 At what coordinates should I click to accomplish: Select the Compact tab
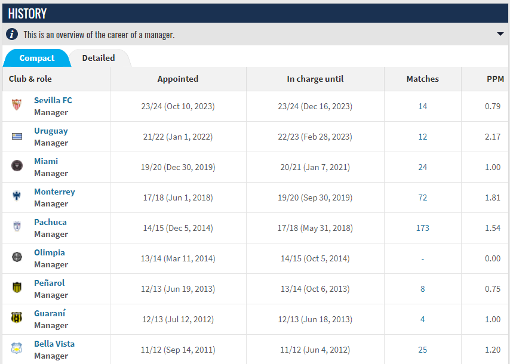[36, 58]
